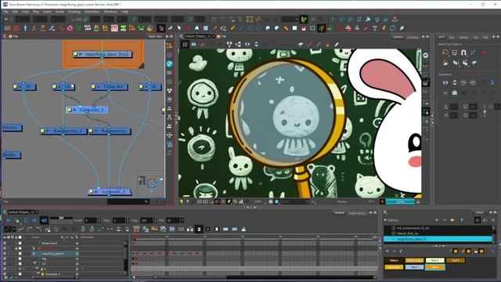This screenshot has width=501, height=282.
Task: Click the second Operations icon, flip vertical
Action: (454, 82)
